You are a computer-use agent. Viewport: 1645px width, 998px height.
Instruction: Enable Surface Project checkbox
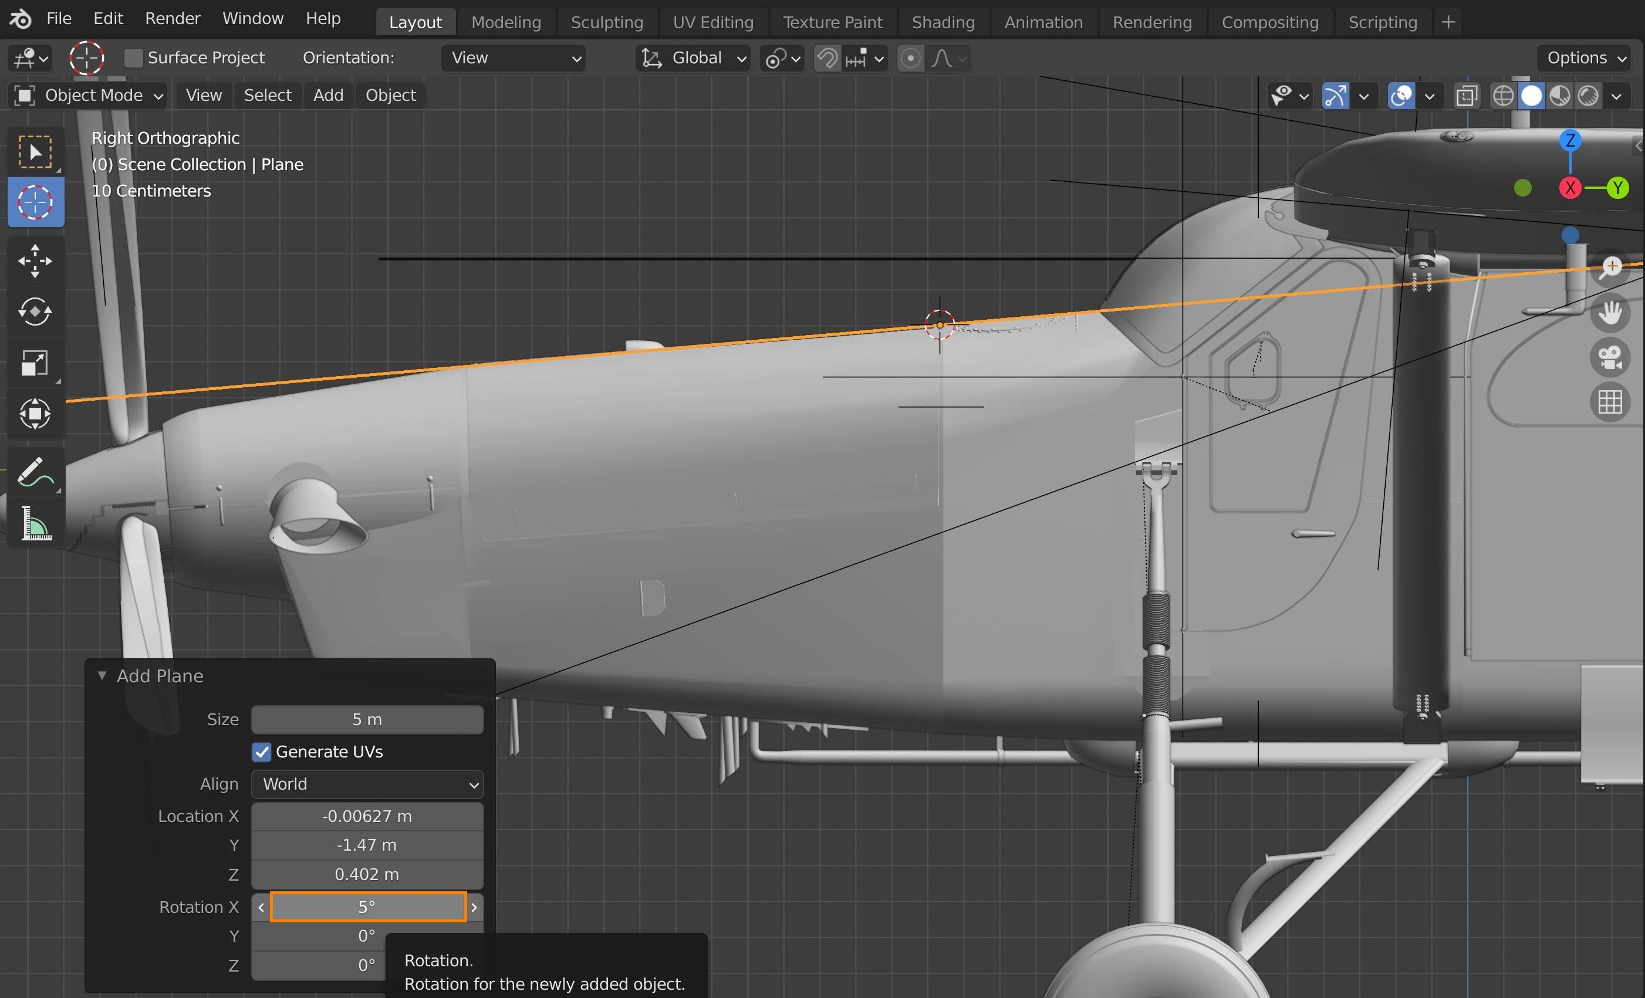(x=134, y=58)
